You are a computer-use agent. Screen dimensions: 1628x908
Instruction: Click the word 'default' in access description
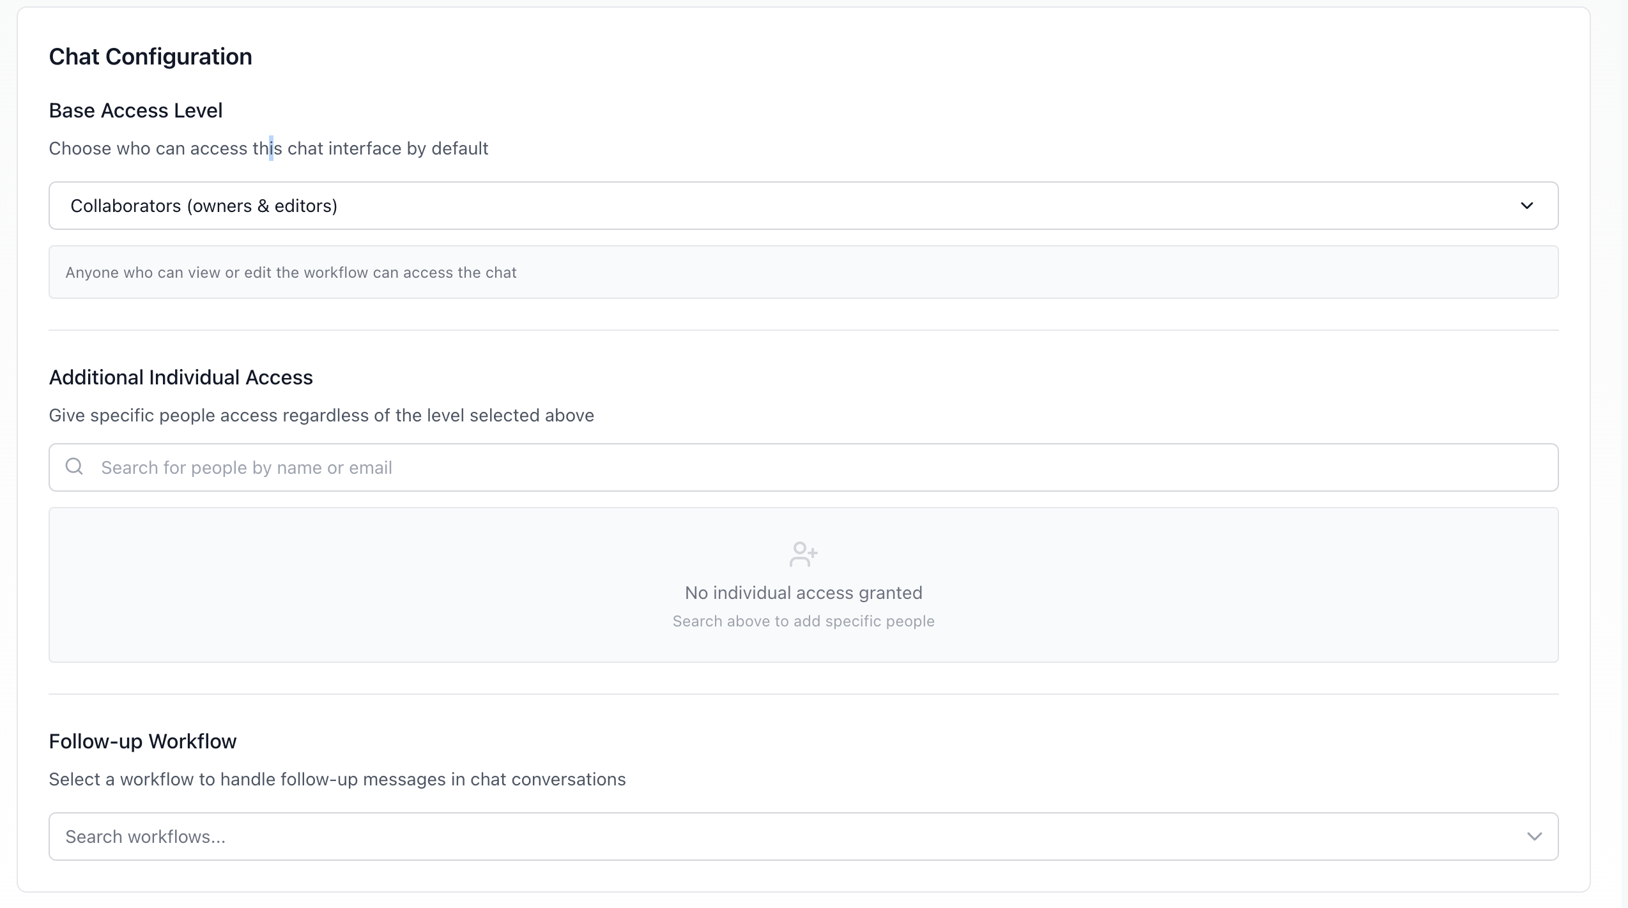pyautogui.click(x=459, y=149)
